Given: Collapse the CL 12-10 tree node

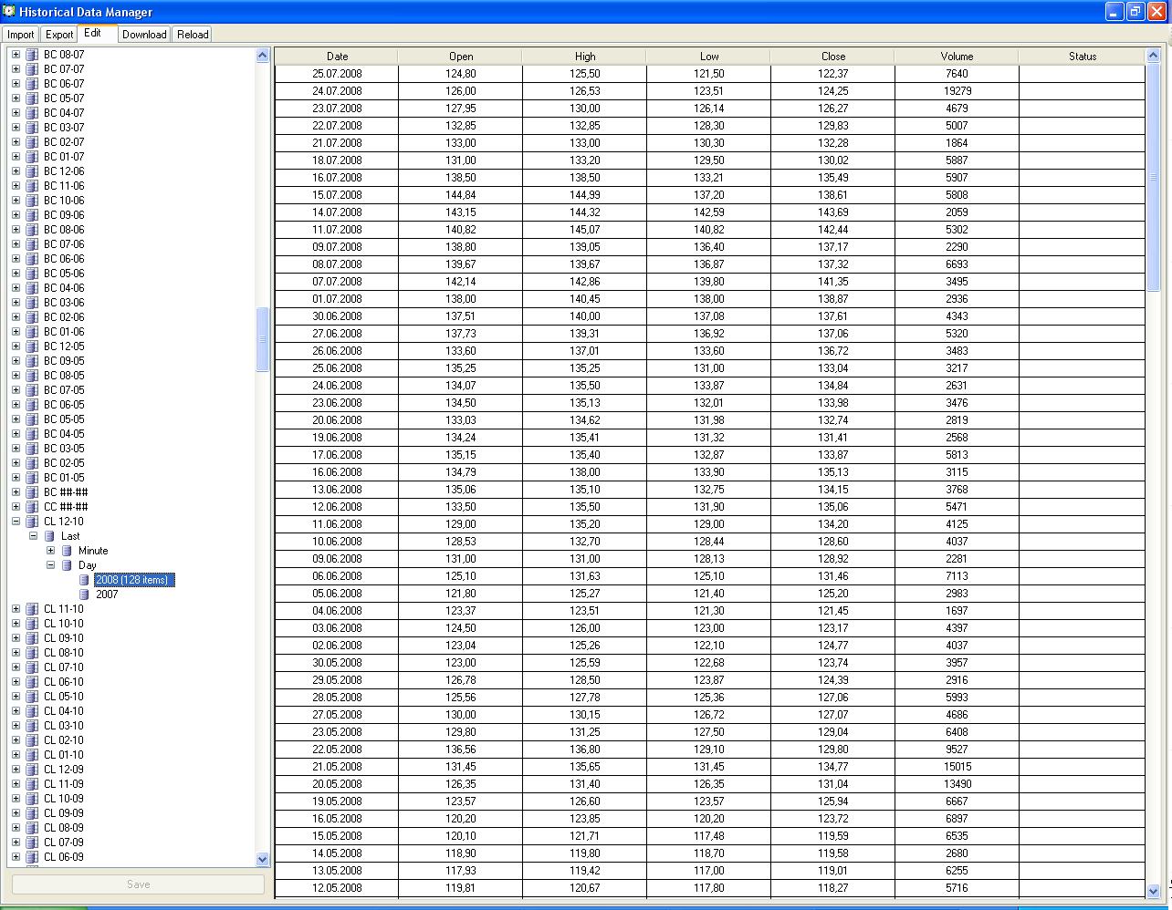Looking at the screenshot, I should pos(16,522).
